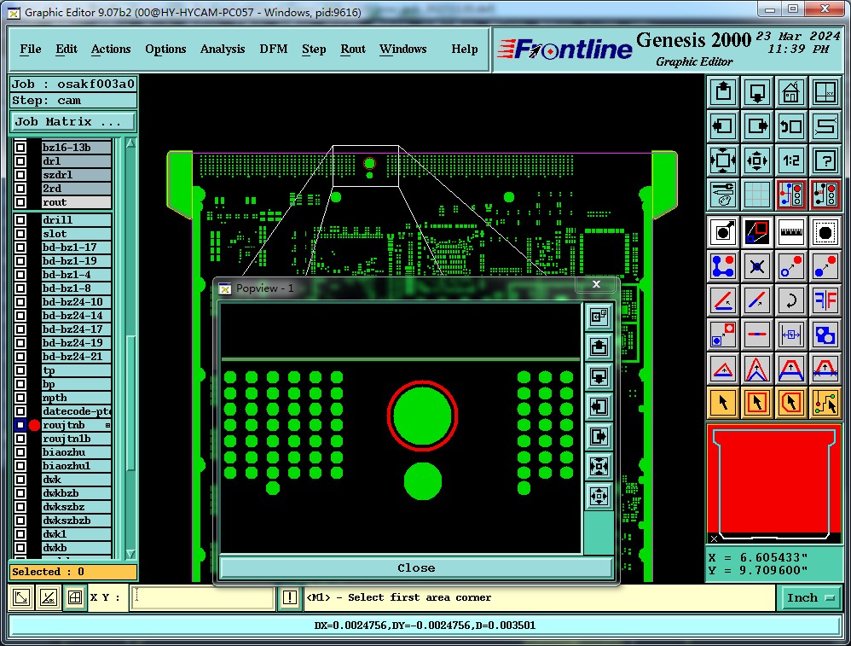
Task: Open the Windows menu
Action: tap(402, 49)
